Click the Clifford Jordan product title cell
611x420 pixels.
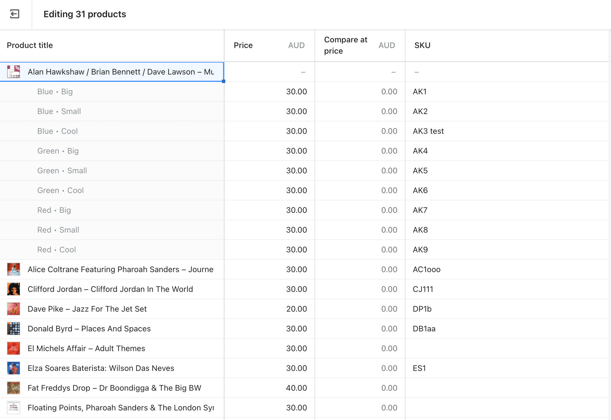pos(110,289)
